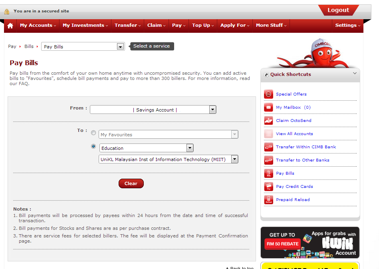
Task: Open the Pay menu
Action: tap(179, 26)
